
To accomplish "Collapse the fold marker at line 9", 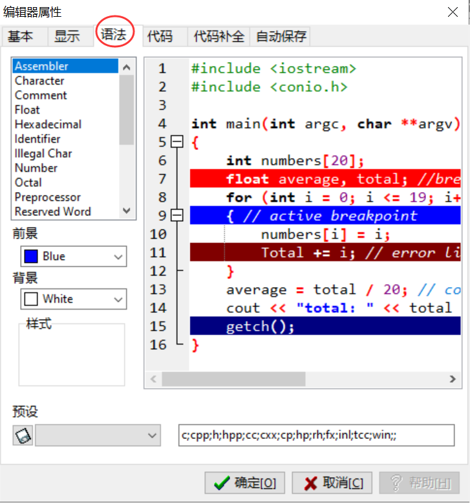I will [176, 215].
